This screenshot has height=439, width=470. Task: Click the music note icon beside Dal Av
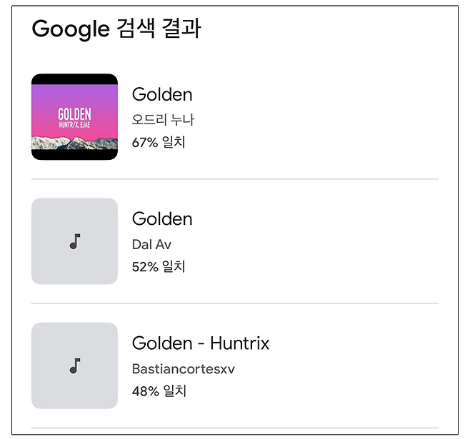click(x=74, y=242)
